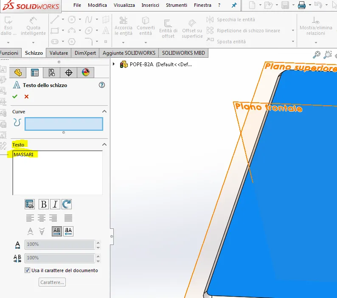
Task: Toggle Bold text formatting
Action: (44, 204)
